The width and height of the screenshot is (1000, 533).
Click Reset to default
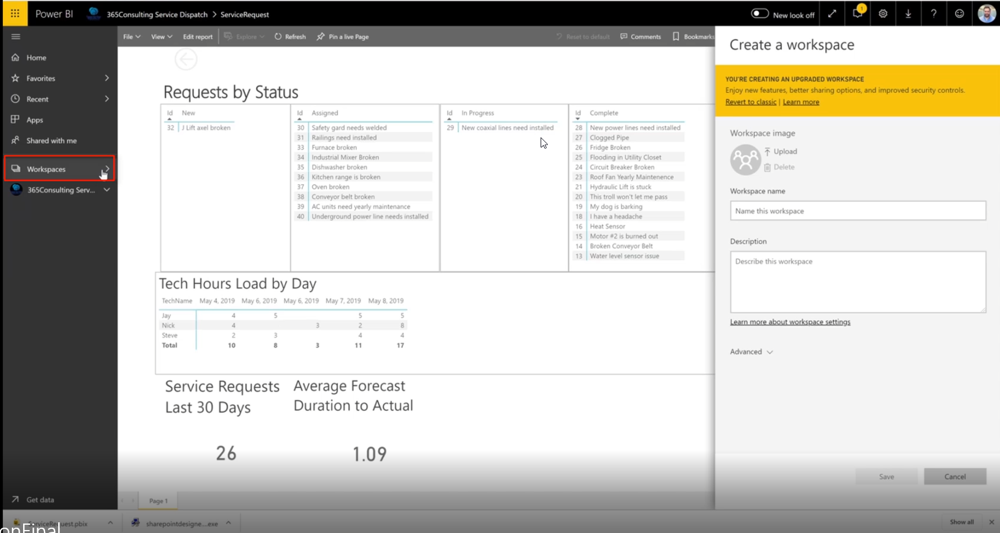(583, 37)
